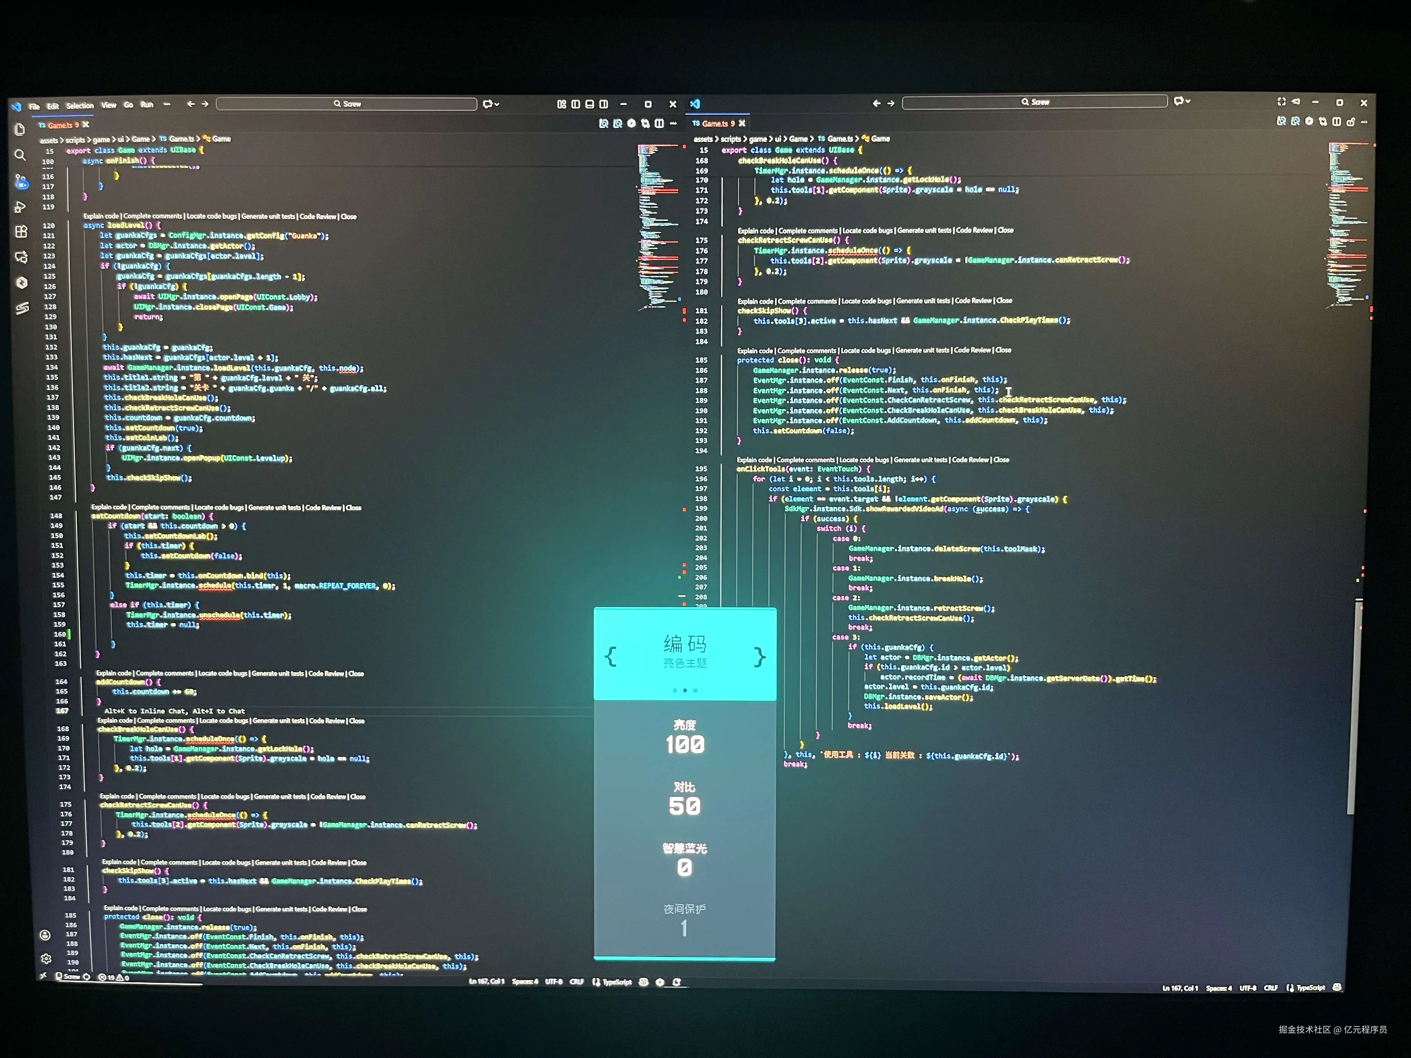Click the Manage gear icon at bottom-left
1411x1058 pixels.
pos(46,959)
